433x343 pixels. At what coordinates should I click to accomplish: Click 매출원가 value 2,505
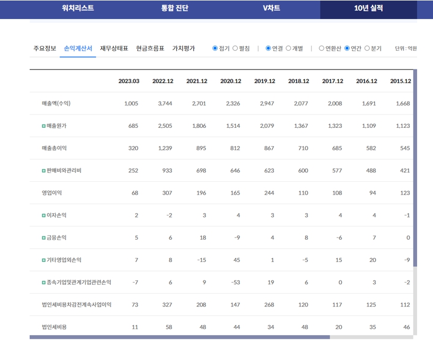click(165, 126)
